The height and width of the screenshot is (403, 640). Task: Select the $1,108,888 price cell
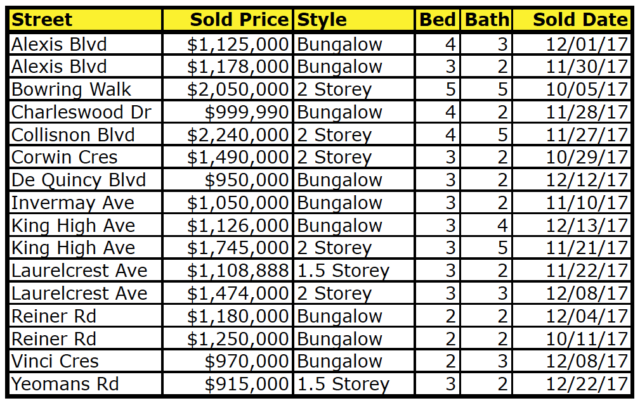pyautogui.click(x=227, y=271)
